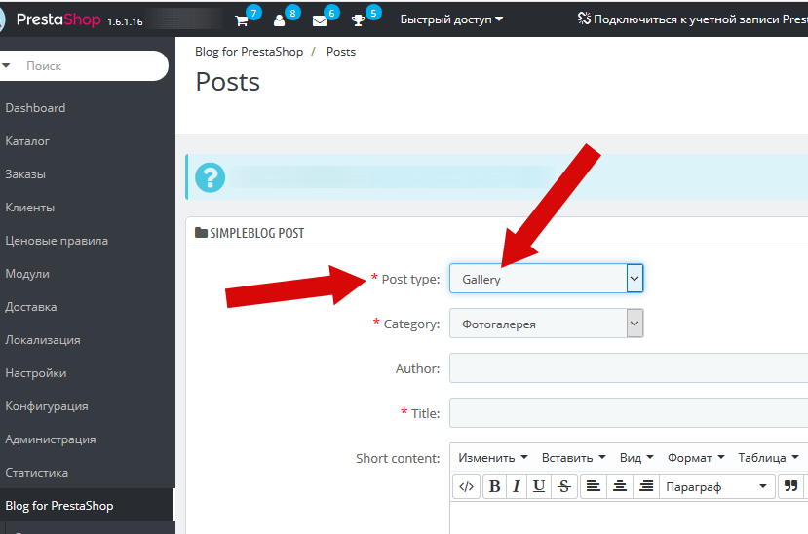Center align text in the editor

(620, 486)
